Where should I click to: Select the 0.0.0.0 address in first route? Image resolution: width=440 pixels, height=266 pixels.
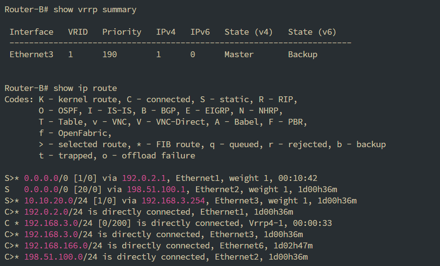41,178
